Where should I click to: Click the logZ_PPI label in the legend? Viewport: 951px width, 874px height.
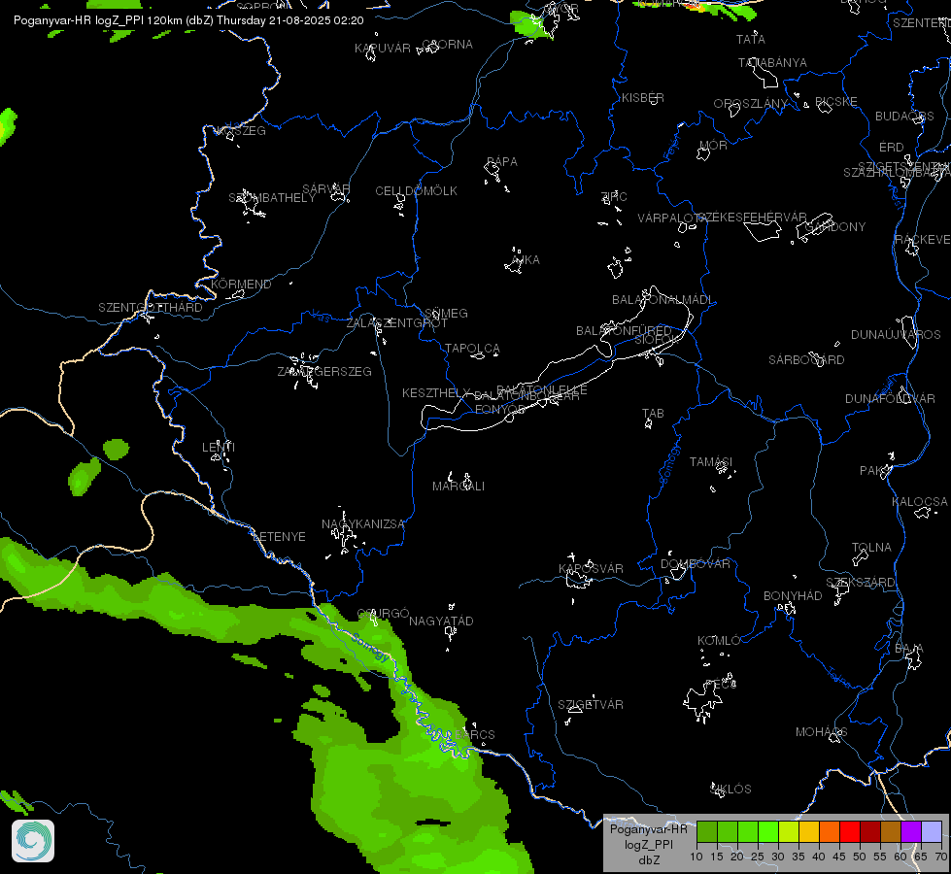(x=648, y=844)
